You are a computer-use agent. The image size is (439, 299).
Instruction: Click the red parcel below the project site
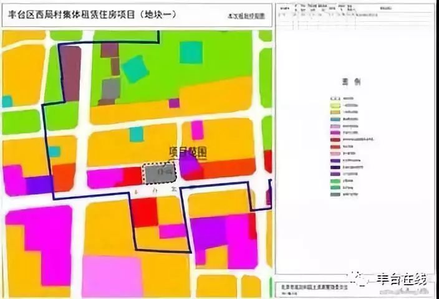coord(143,212)
